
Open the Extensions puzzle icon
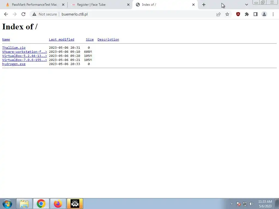[x=247, y=14]
